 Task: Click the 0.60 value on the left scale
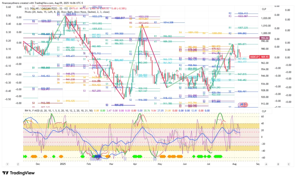pos(8,7)
